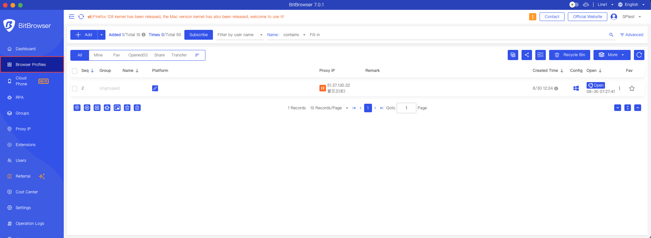Favorite profile 2 with the star

[632, 88]
